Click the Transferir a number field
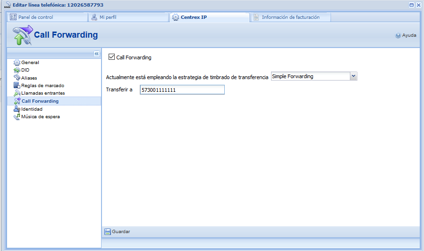 [x=182, y=90]
